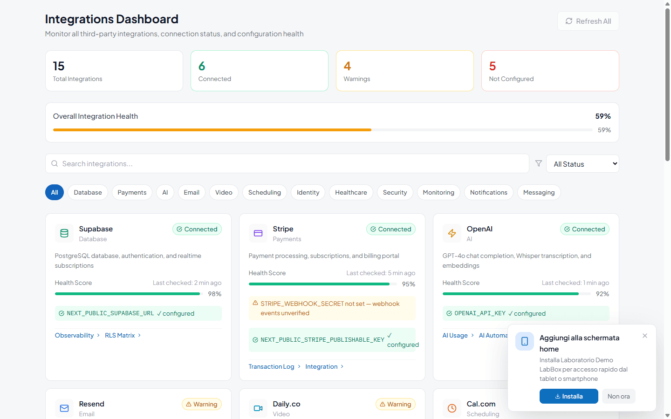Click the check icon beside OPENAI_API_KEY
671x419 pixels.
(x=449, y=313)
